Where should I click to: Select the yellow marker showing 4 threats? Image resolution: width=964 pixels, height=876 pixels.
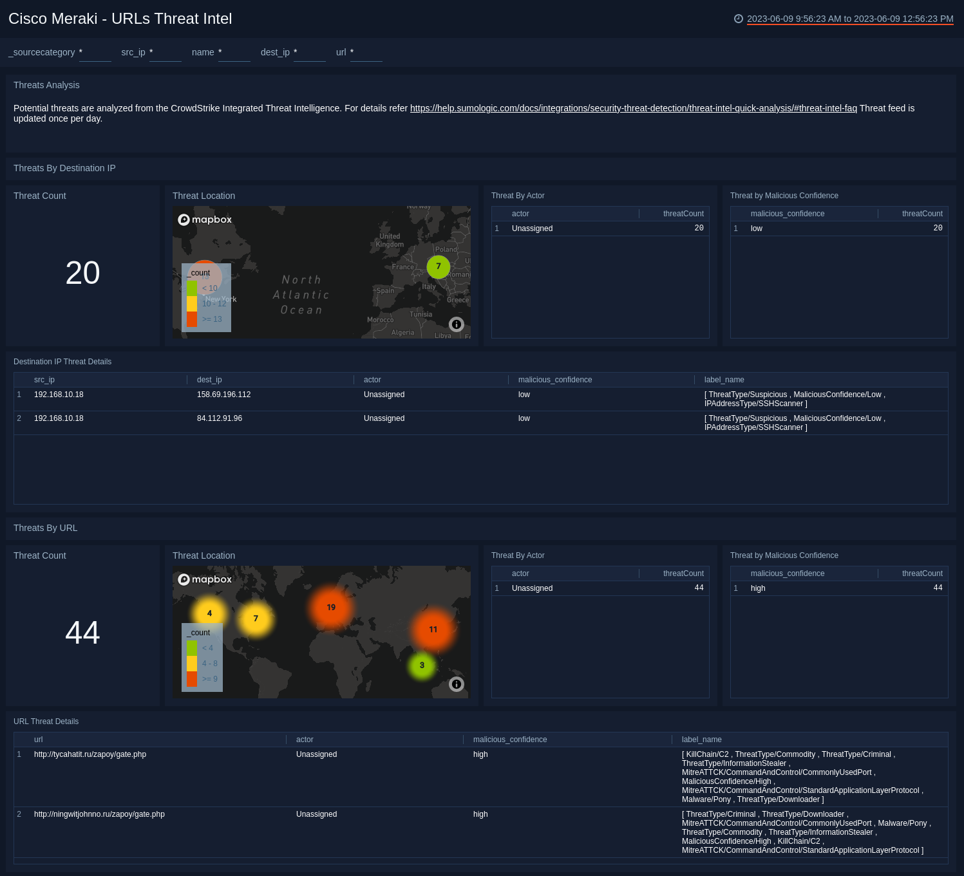(x=209, y=613)
